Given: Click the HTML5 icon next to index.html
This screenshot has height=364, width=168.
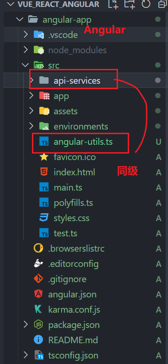Looking at the screenshot, I should pyautogui.click(x=44, y=172).
